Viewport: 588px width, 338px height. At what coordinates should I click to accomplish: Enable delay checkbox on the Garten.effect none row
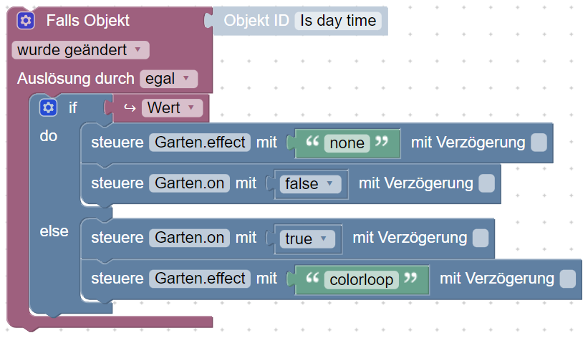(539, 143)
